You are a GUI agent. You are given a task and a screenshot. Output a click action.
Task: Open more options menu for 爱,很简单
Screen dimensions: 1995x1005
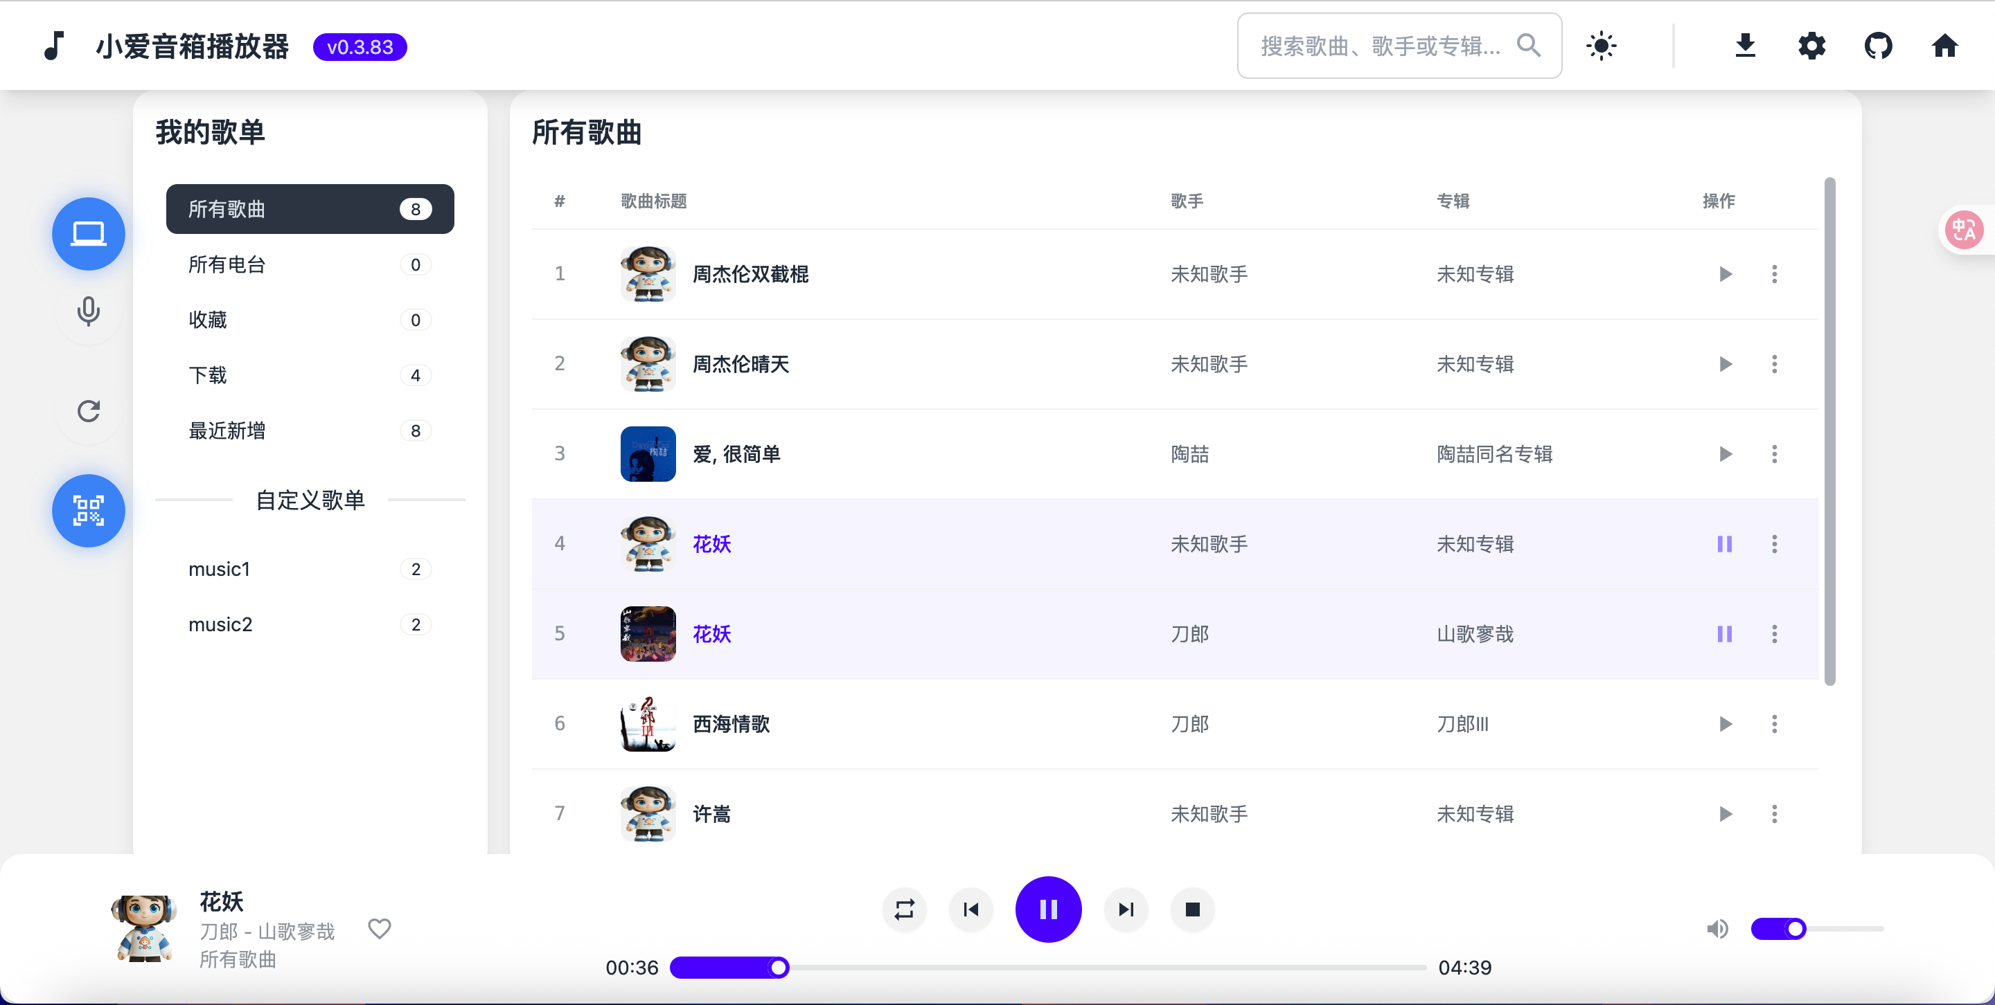tap(1773, 454)
